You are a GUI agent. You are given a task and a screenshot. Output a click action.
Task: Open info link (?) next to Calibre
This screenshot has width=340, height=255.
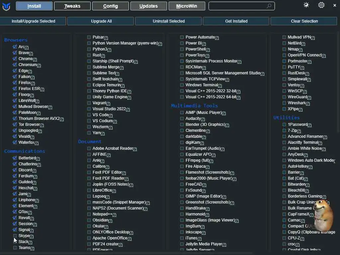click(x=107, y=167)
